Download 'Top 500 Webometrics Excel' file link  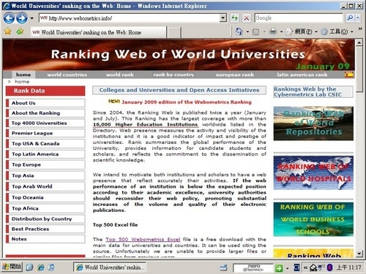tap(143, 240)
